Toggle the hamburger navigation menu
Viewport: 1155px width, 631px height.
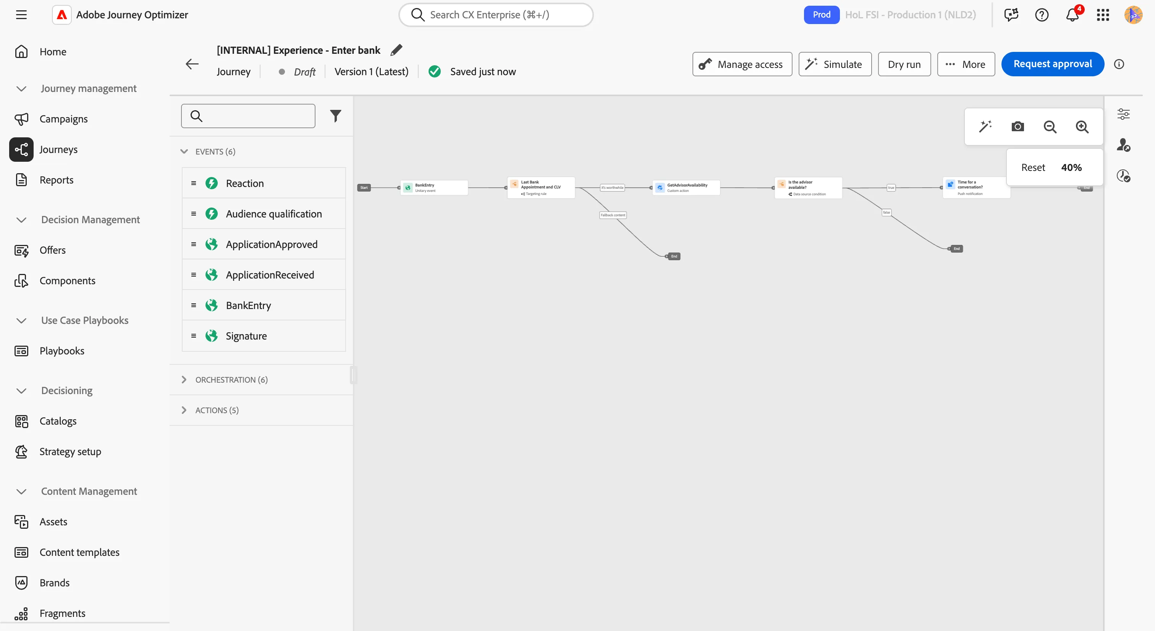pos(21,15)
